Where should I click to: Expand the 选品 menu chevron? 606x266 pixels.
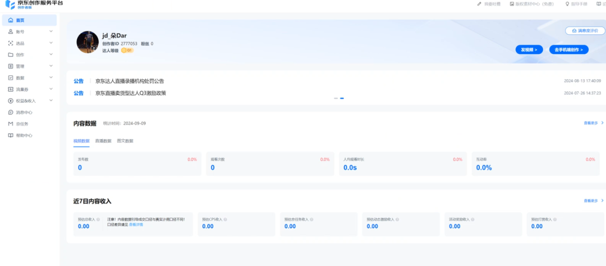point(51,43)
